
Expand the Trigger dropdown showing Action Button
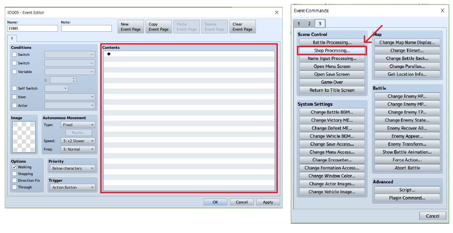pyautogui.click(x=72, y=187)
